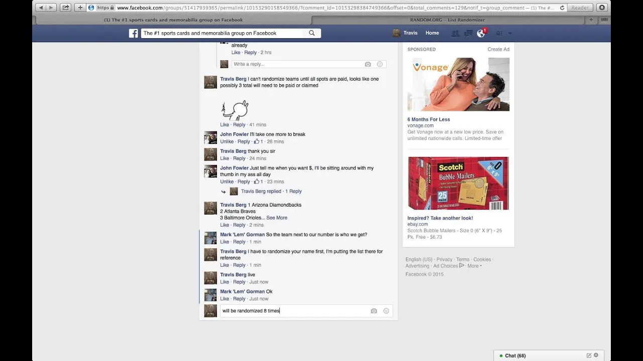This screenshot has height=361, width=643.
Task: View the like count on the 26 mins comment
Action: tap(258, 142)
